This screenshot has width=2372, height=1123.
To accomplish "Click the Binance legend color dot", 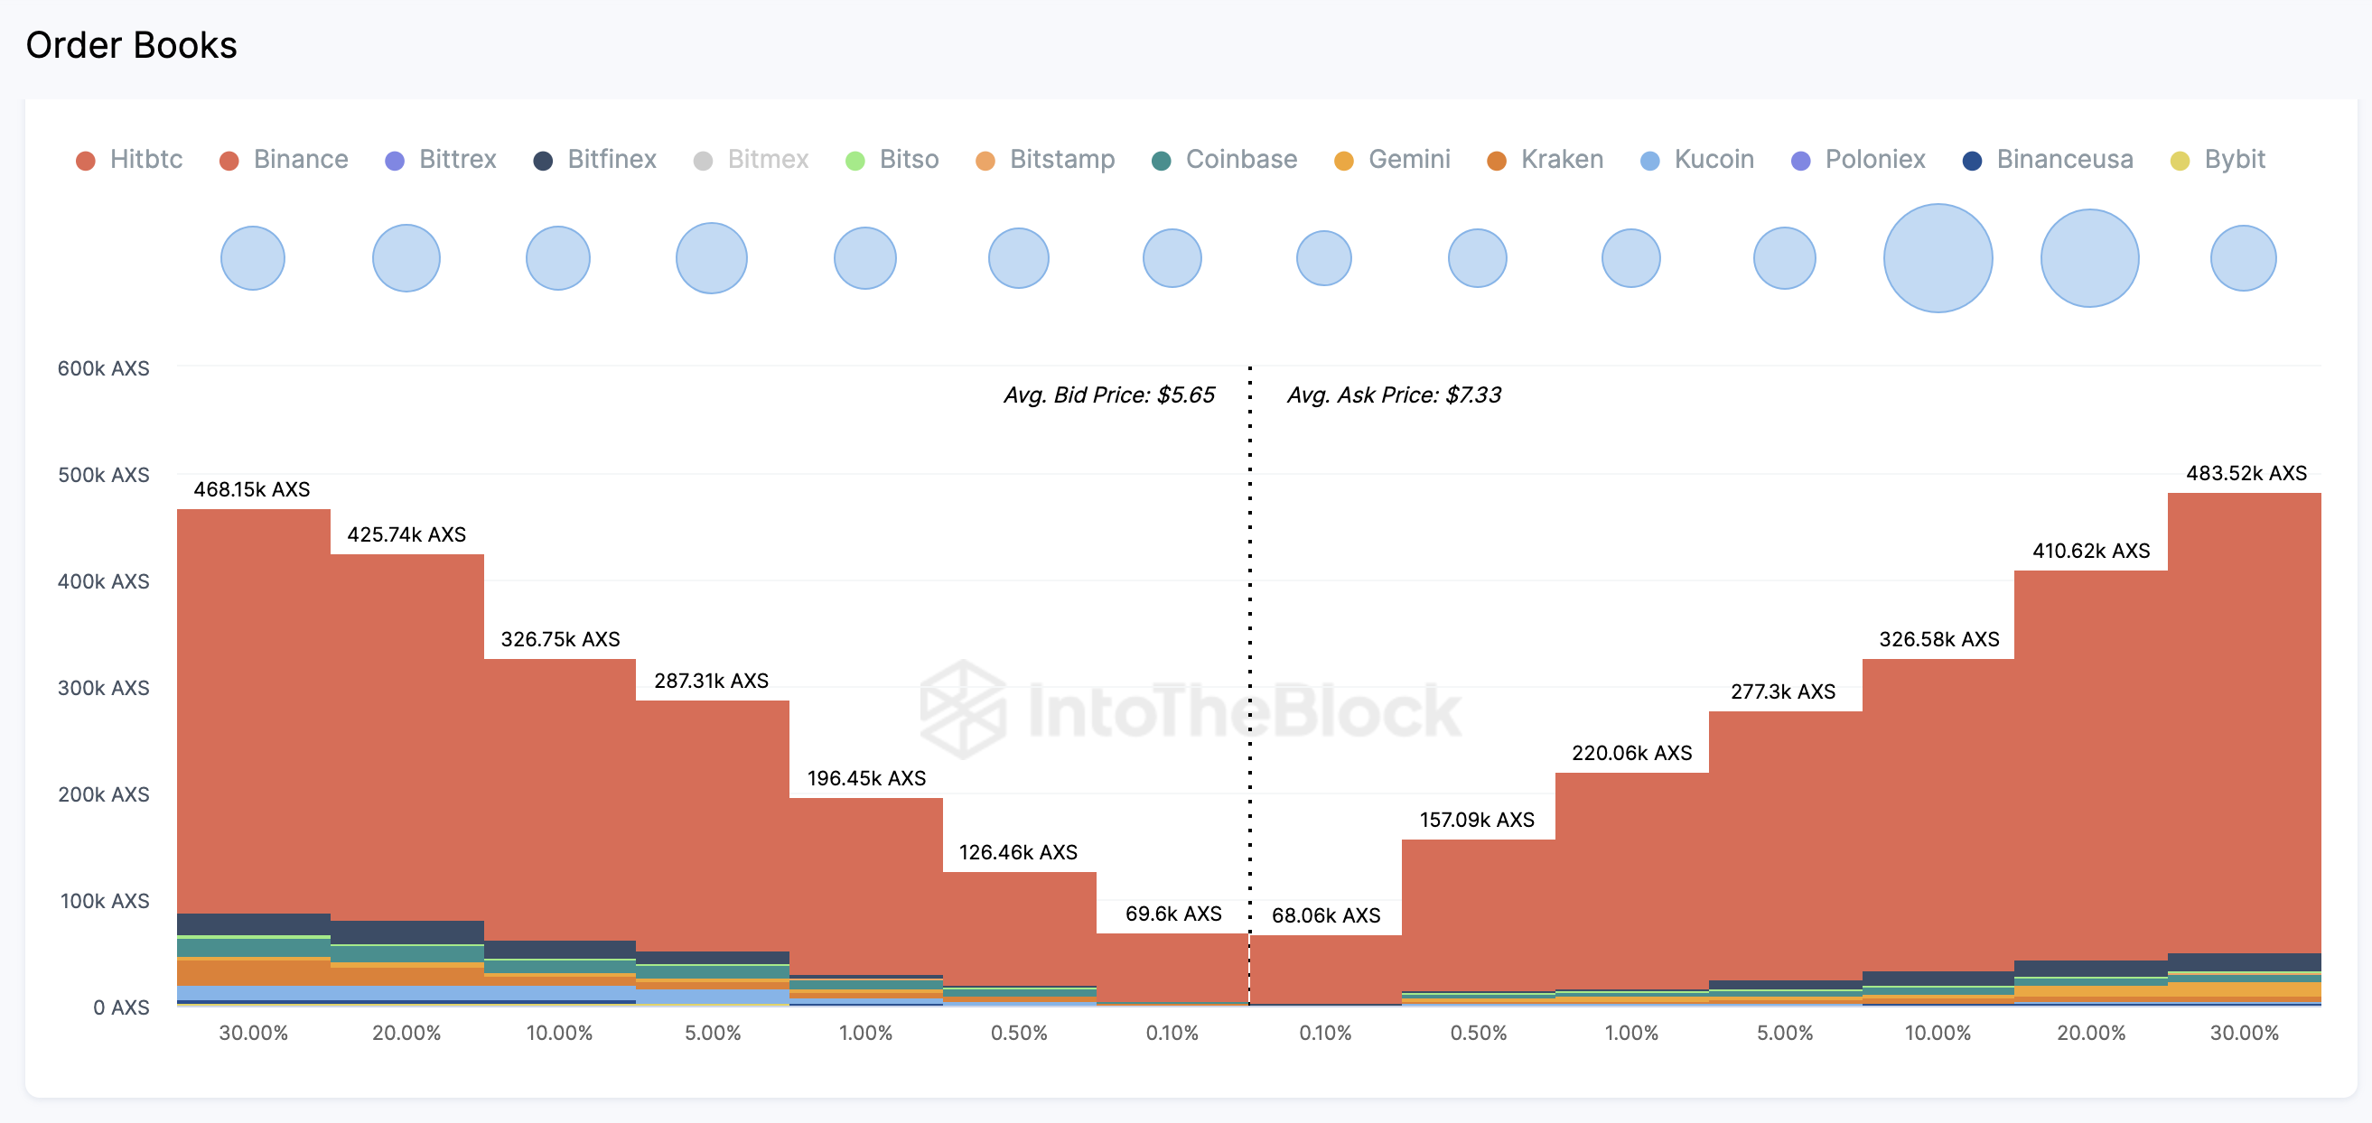I will (x=229, y=161).
